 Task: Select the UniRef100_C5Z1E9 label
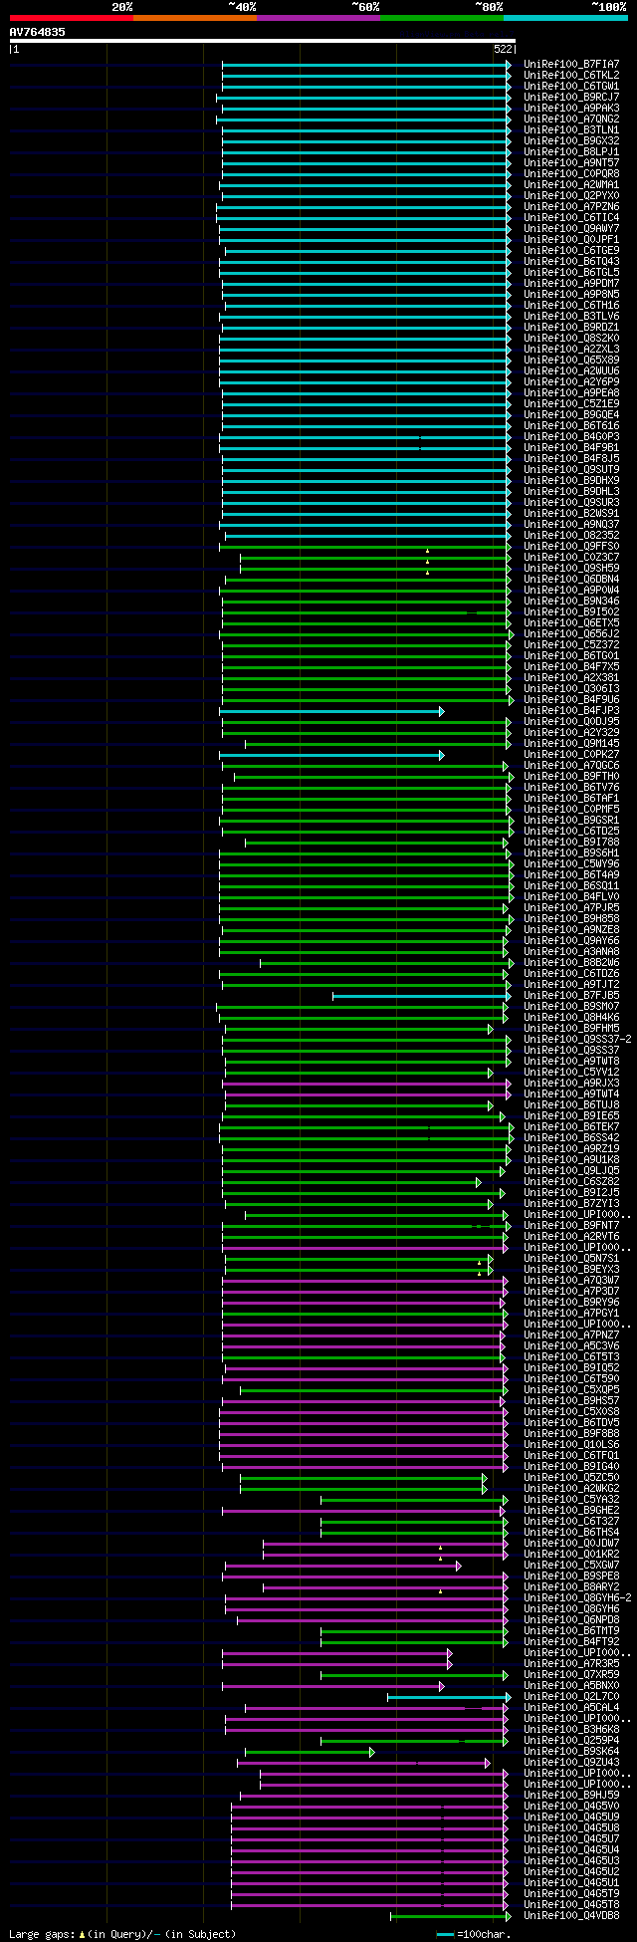click(571, 403)
